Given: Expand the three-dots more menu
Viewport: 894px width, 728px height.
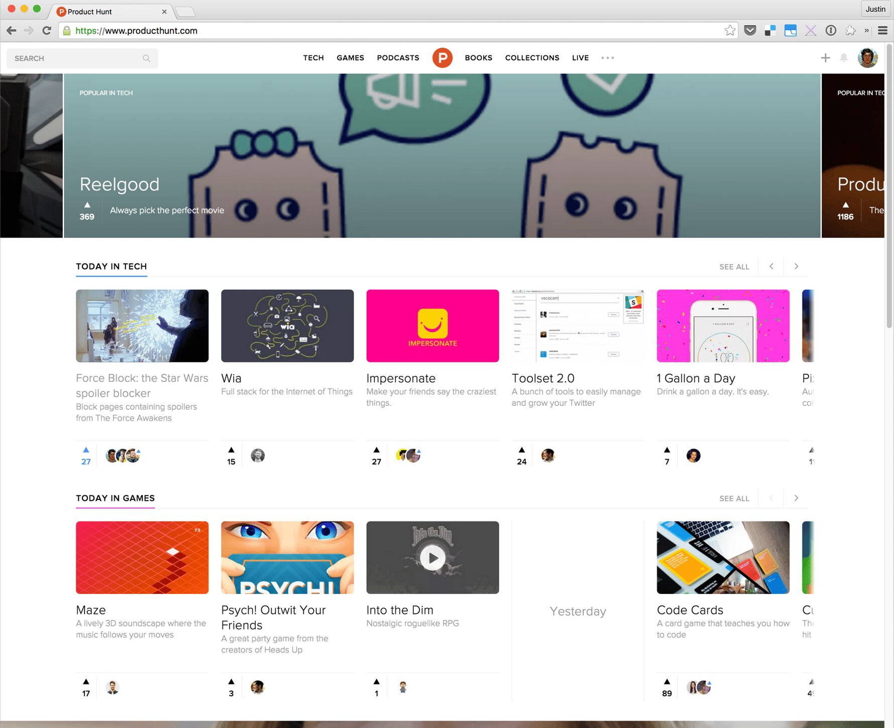Looking at the screenshot, I should point(607,58).
